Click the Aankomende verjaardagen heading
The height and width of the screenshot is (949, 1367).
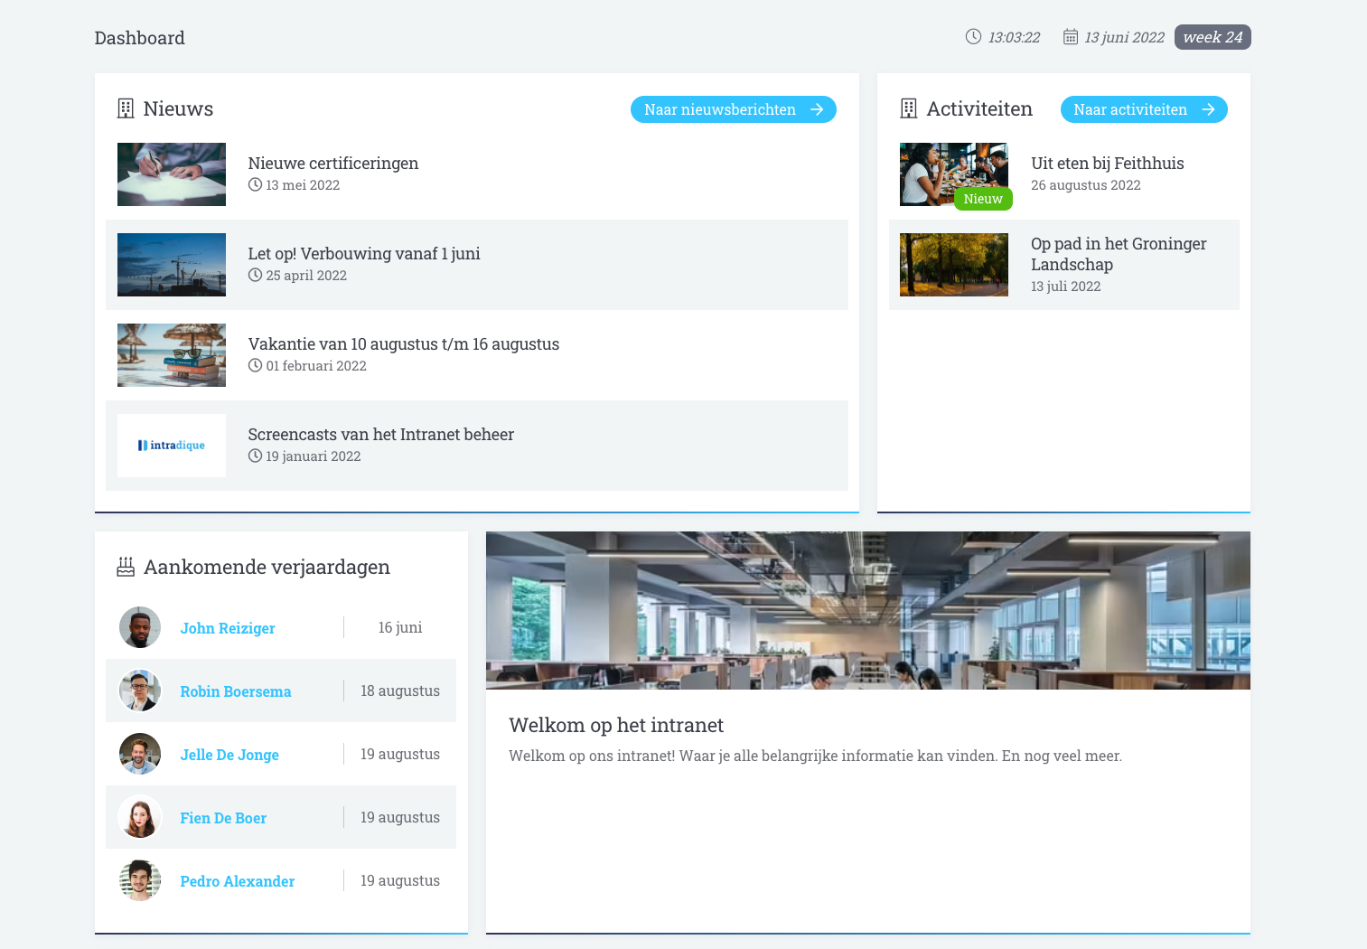click(x=267, y=567)
